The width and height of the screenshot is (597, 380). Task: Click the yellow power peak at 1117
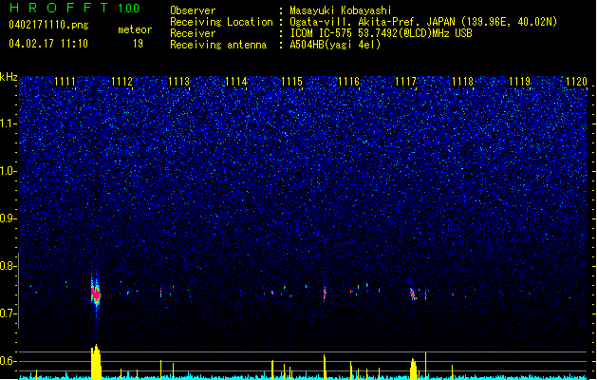pos(414,369)
